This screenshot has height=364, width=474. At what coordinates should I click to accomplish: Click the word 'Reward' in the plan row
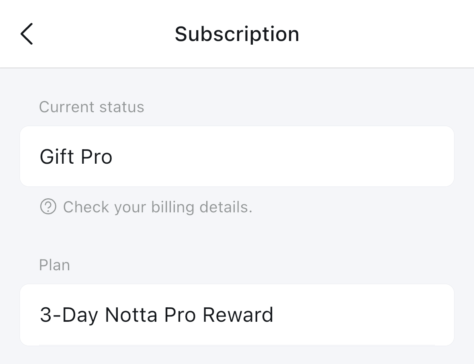(x=238, y=315)
